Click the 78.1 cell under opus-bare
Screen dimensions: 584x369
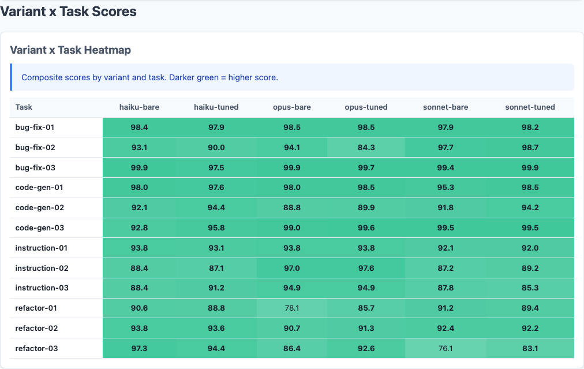click(x=291, y=308)
